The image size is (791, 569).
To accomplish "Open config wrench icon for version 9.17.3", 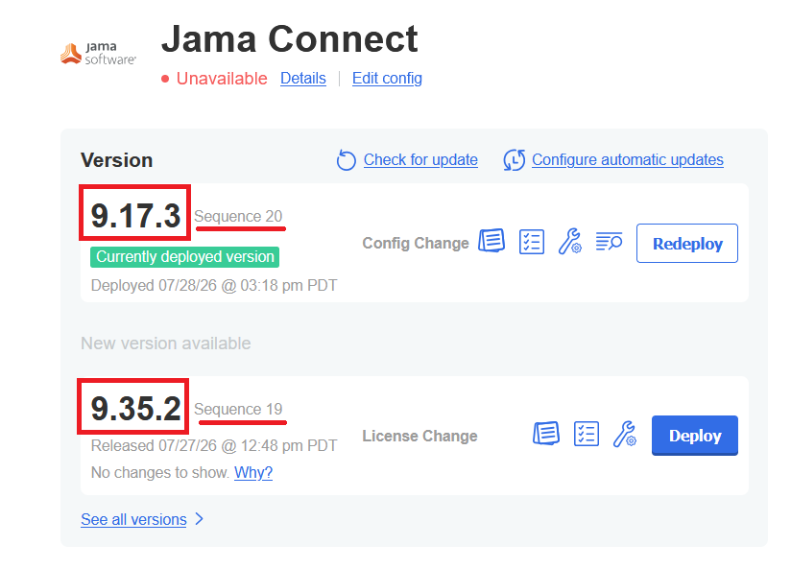I will pyautogui.click(x=570, y=241).
